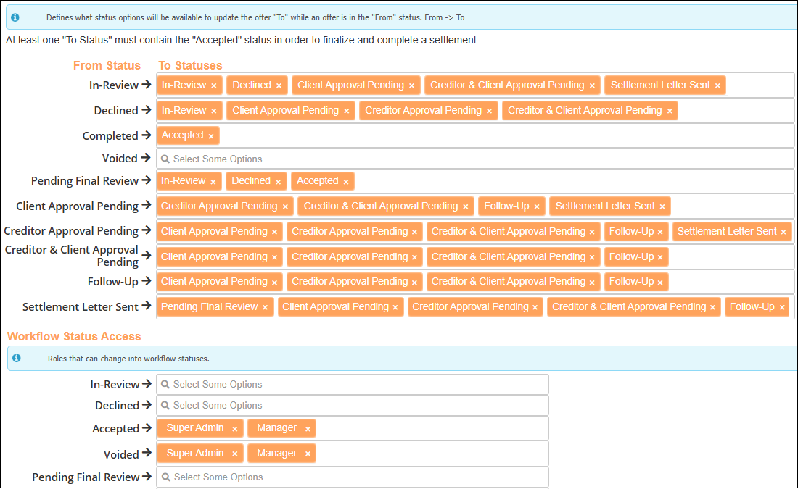This screenshot has width=798, height=489.
Task: Remove Declined tag from In-Review row
Action: coord(279,85)
